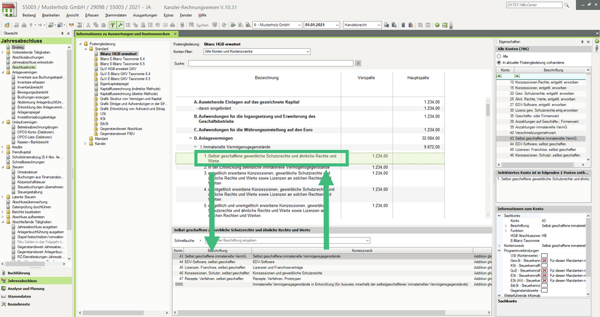
Task: Select account 27 EDV-Software, entgeltl. erworben
Action: pos(541,105)
